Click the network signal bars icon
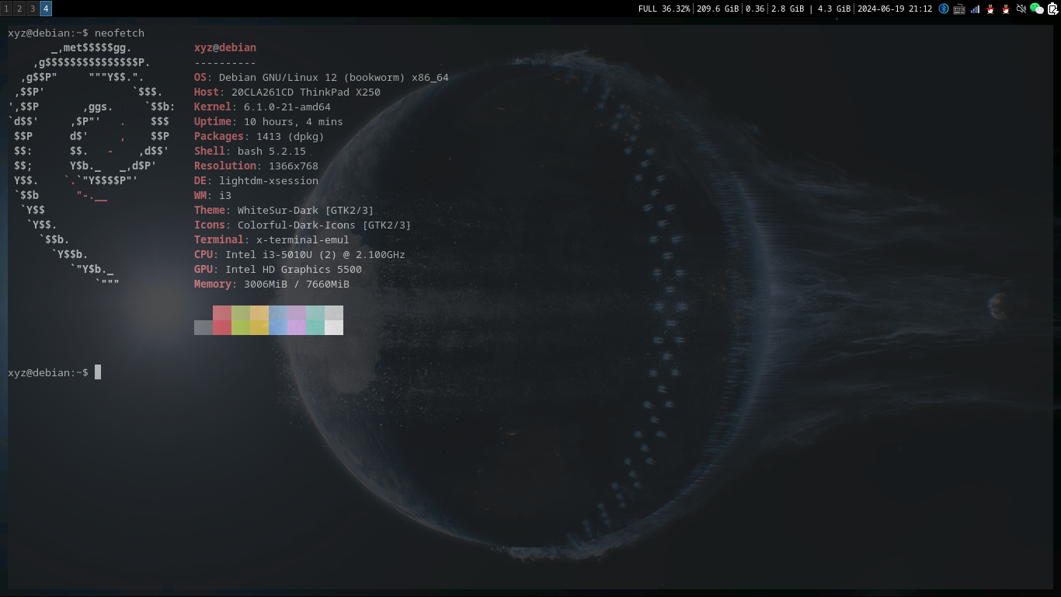The height and width of the screenshot is (597, 1061). (975, 9)
